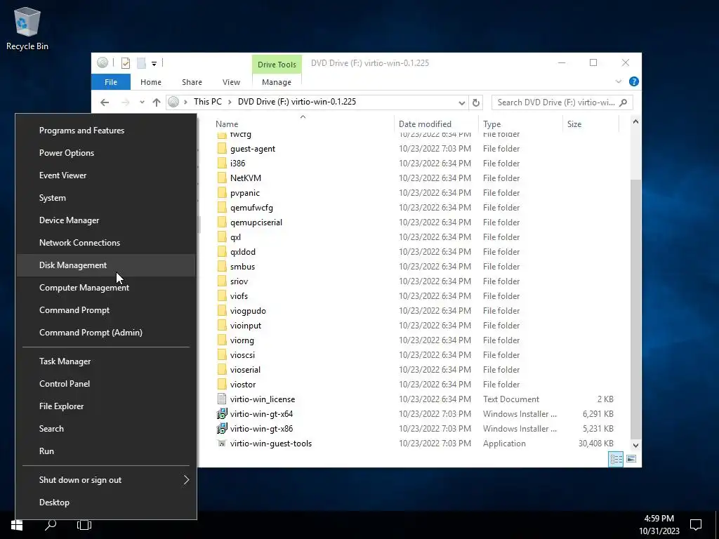The image size is (719, 539).
Task: Select the NetKVM folder icon
Action: (x=222, y=178)
